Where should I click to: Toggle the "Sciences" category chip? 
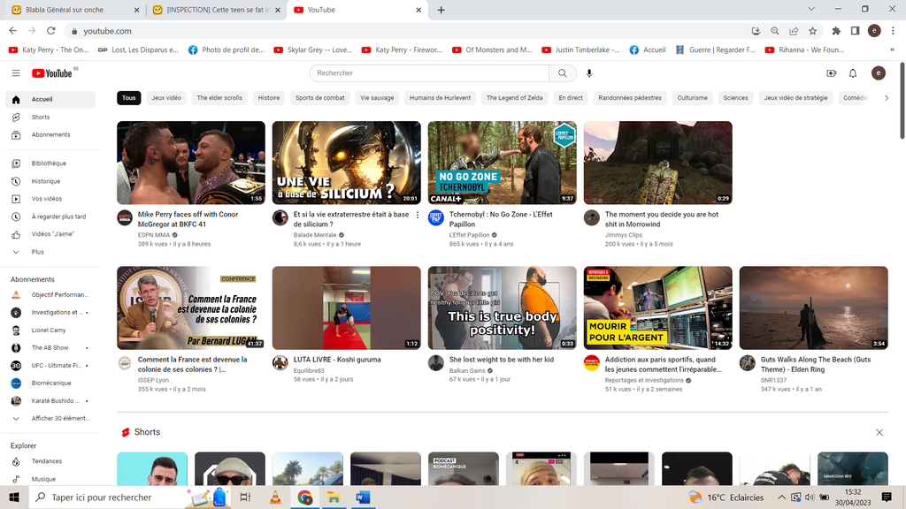pos(735,98)
